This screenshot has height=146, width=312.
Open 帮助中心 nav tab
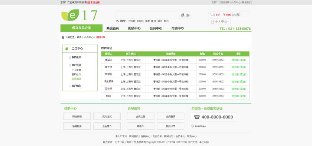[178, 28]
